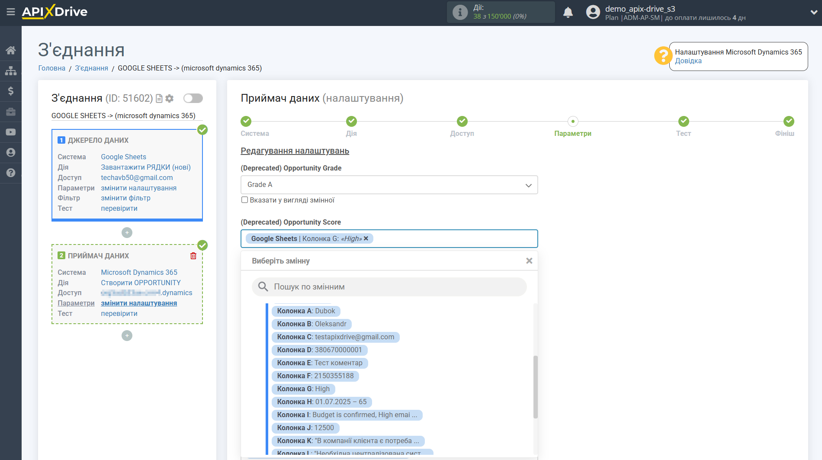Open the hamburger menu

pos(11,12)
